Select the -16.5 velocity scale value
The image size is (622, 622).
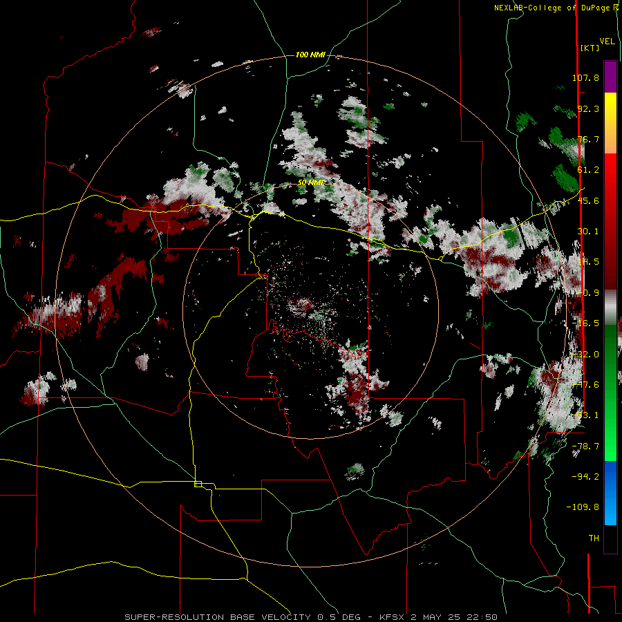[585, 323]
